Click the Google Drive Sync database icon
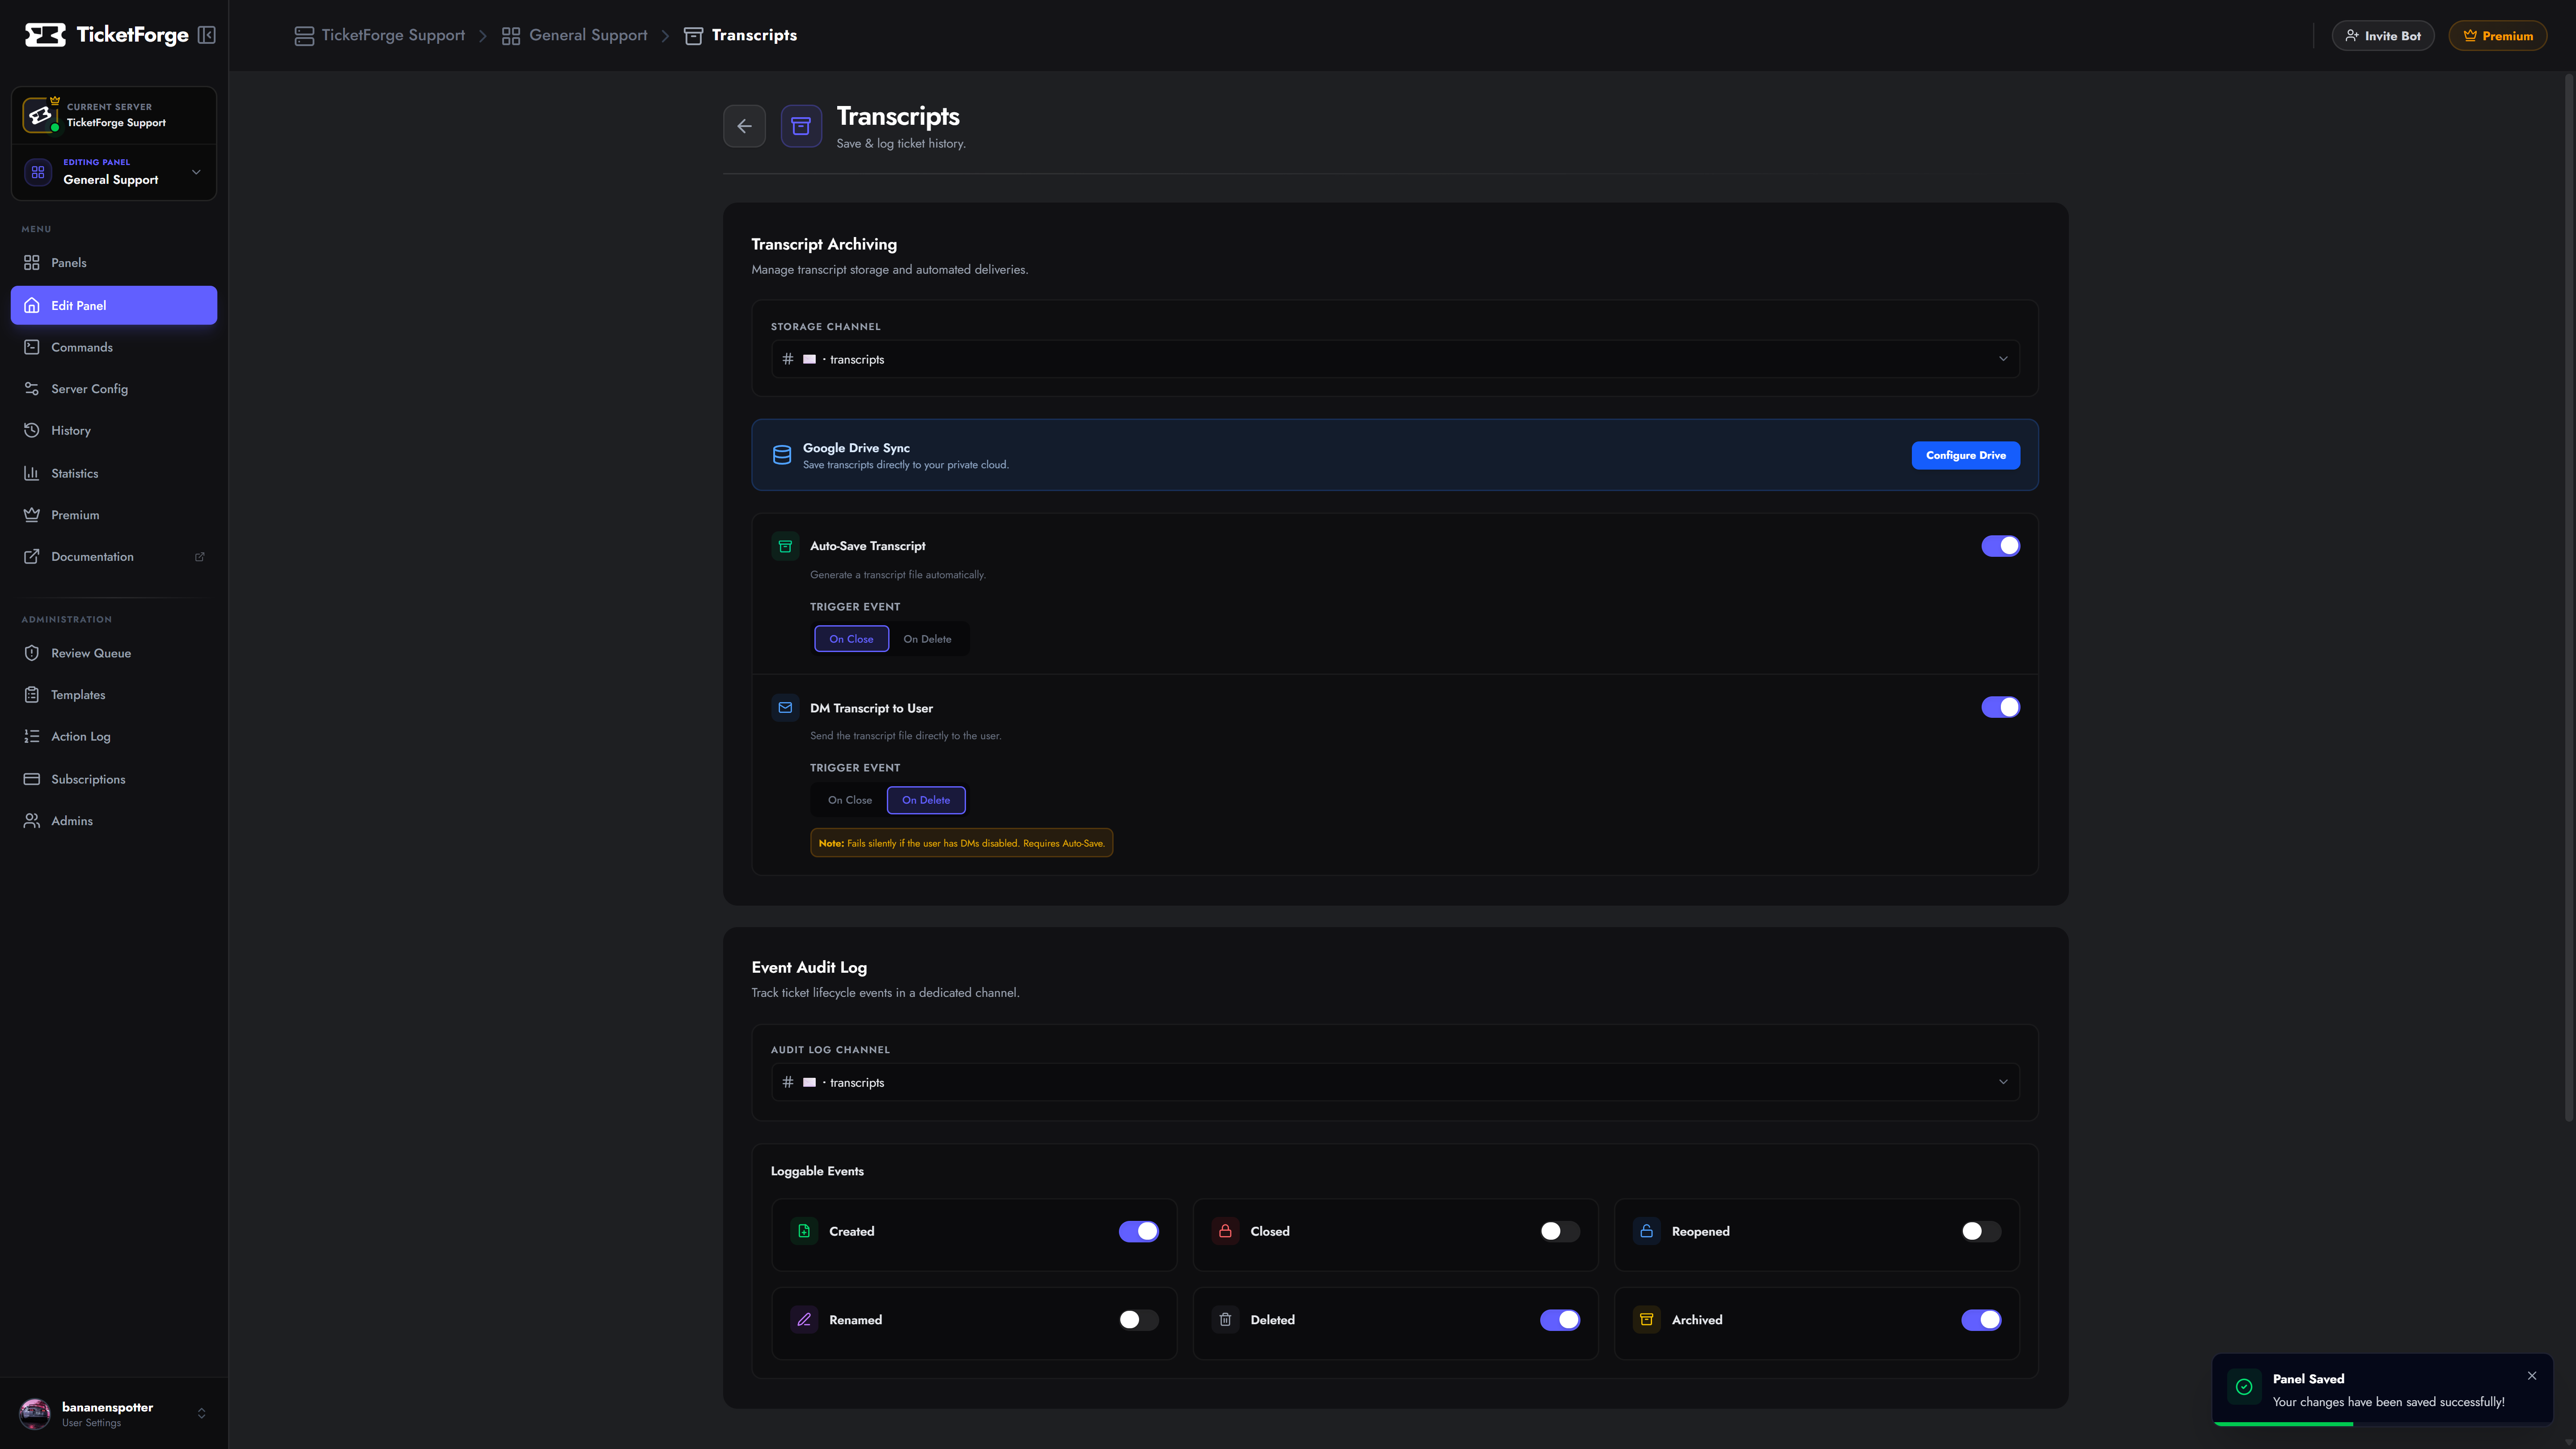The image size is (2576, 1449). click(x=782, y=455)
